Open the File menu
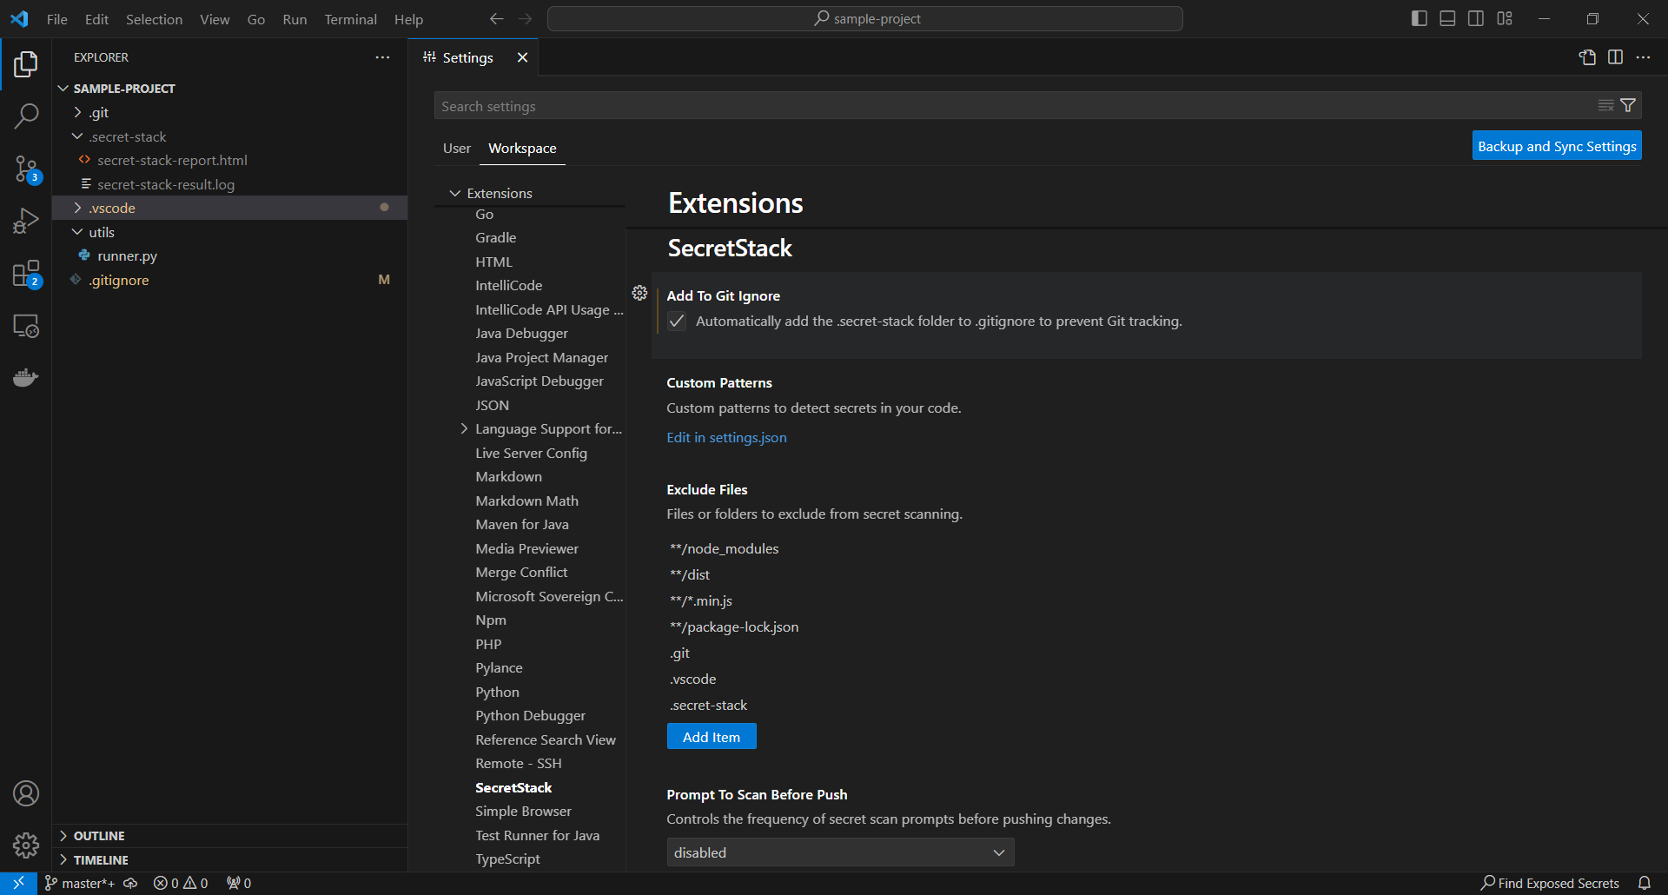1668x895 pixels. (57, 19)
